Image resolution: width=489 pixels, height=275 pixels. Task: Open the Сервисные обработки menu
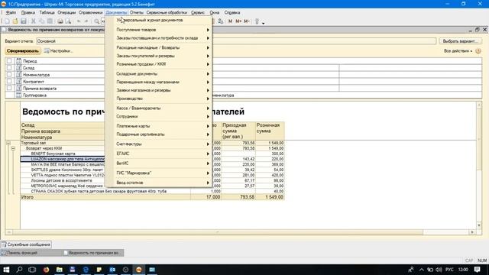coord(167,12)
